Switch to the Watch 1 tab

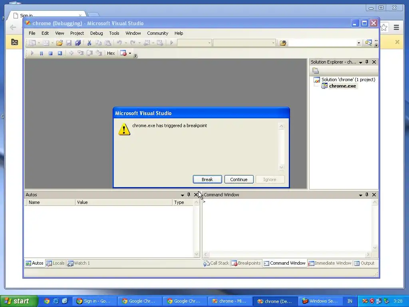pyautogui.click(x=79, y=263)
